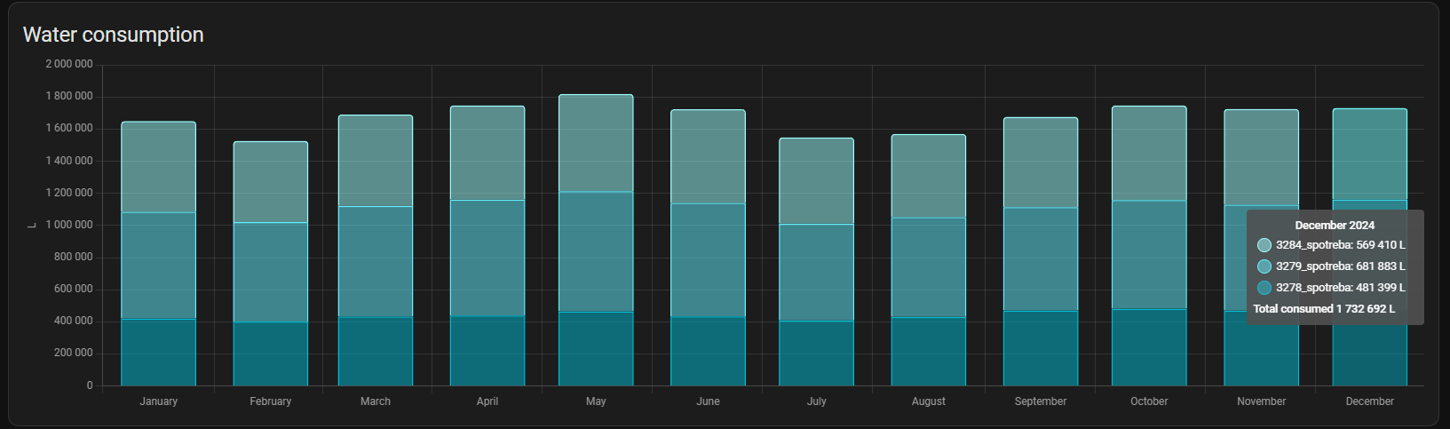Click the top segment of October bar
Screen dimensions: 1450x429
(x=1149, y=154)
